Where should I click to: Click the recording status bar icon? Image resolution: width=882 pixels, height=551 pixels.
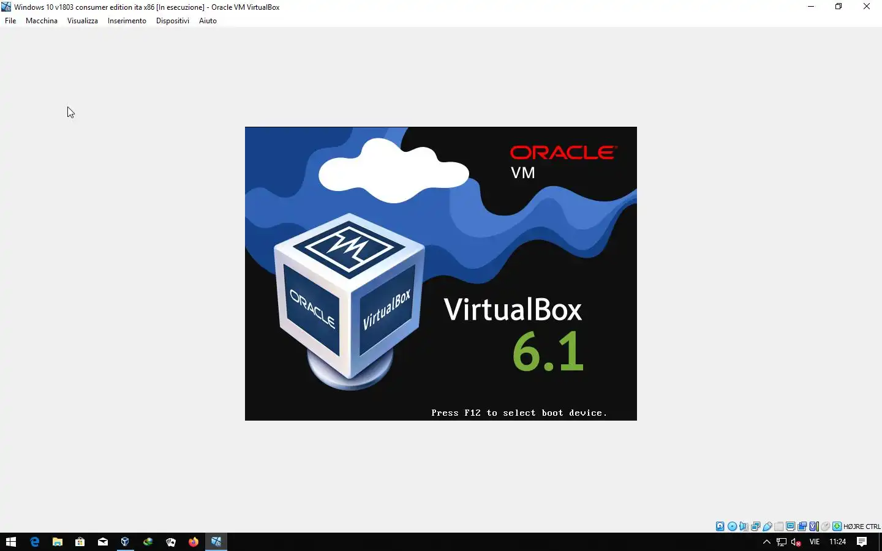[x=802, y=527]
